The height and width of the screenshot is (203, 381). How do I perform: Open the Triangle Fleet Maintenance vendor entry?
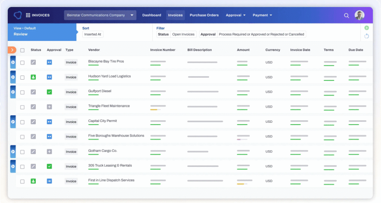click(109, 106)
